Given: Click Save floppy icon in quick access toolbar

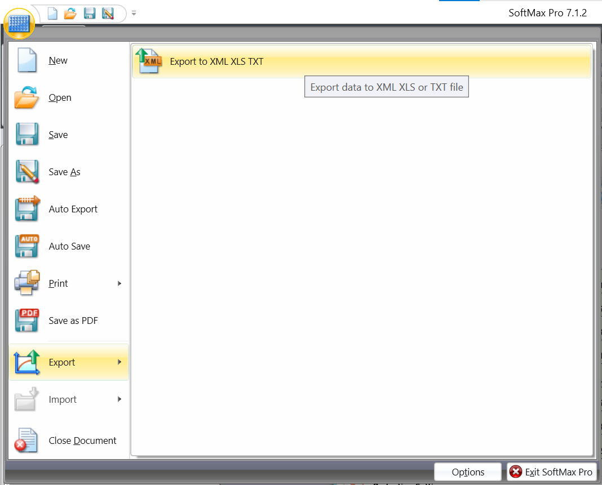Looking at the screenshot, I should point(90,14).
